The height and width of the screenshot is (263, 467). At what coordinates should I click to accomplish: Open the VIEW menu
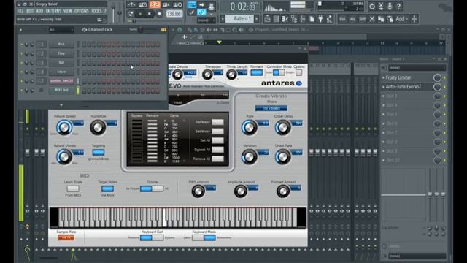click(68, 11)
